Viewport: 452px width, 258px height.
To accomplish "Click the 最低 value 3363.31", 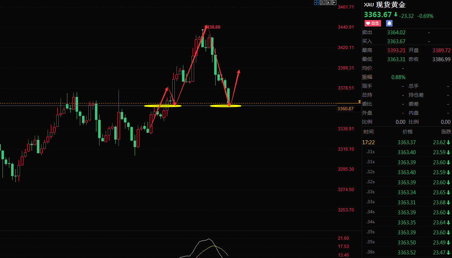I will click(396, 59).
